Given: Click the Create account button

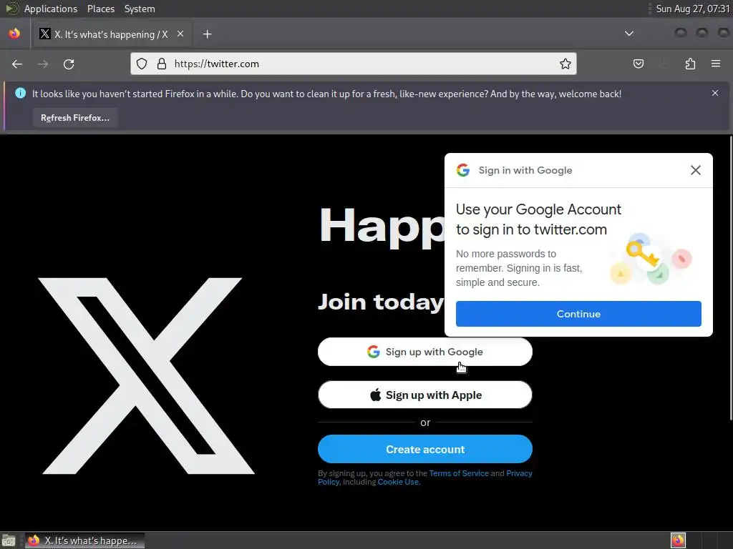Looking at the screenshot, I should tap(425, 449).
